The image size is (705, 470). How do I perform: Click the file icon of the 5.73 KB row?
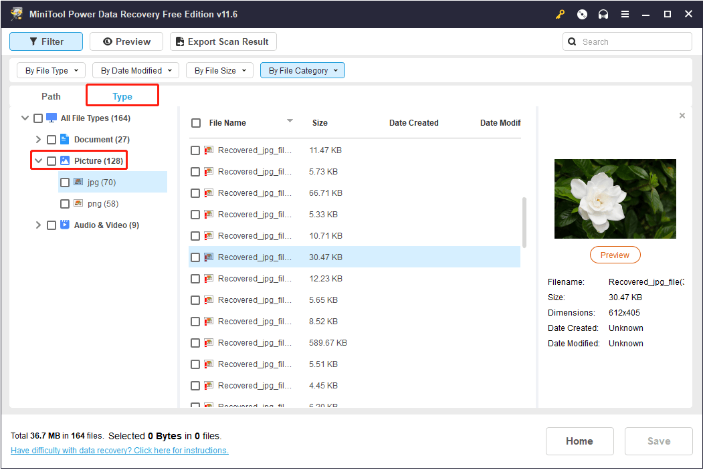pyautogui.click(x=209, y=172)
